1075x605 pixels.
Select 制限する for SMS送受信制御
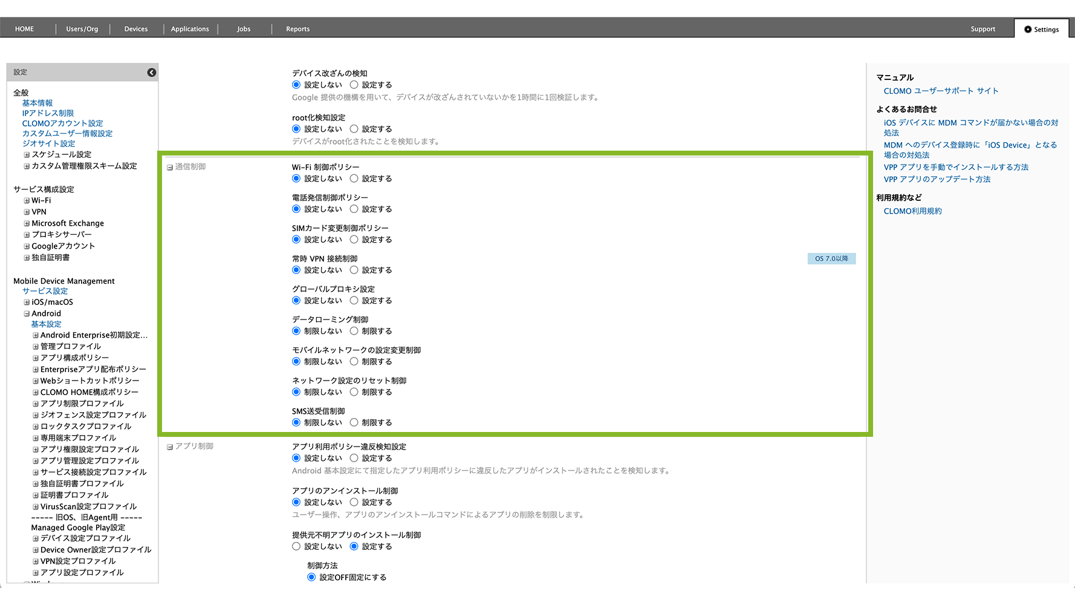(x=354, y=422)
